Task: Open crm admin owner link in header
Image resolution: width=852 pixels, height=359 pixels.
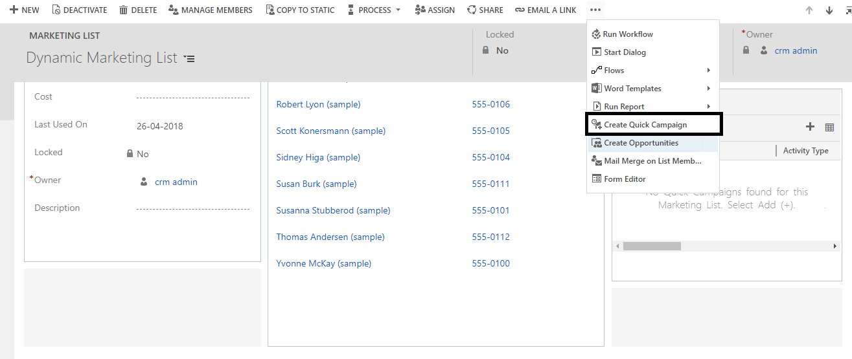Action: (796, 50)
